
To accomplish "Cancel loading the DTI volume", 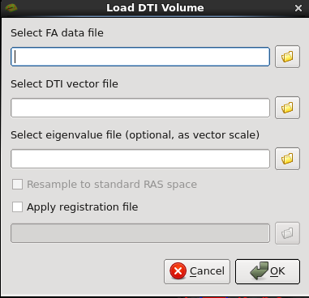I will point(197,271).
